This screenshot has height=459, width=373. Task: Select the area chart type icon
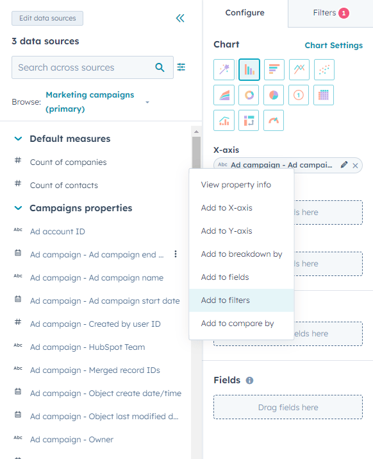(x=224, y=95)
